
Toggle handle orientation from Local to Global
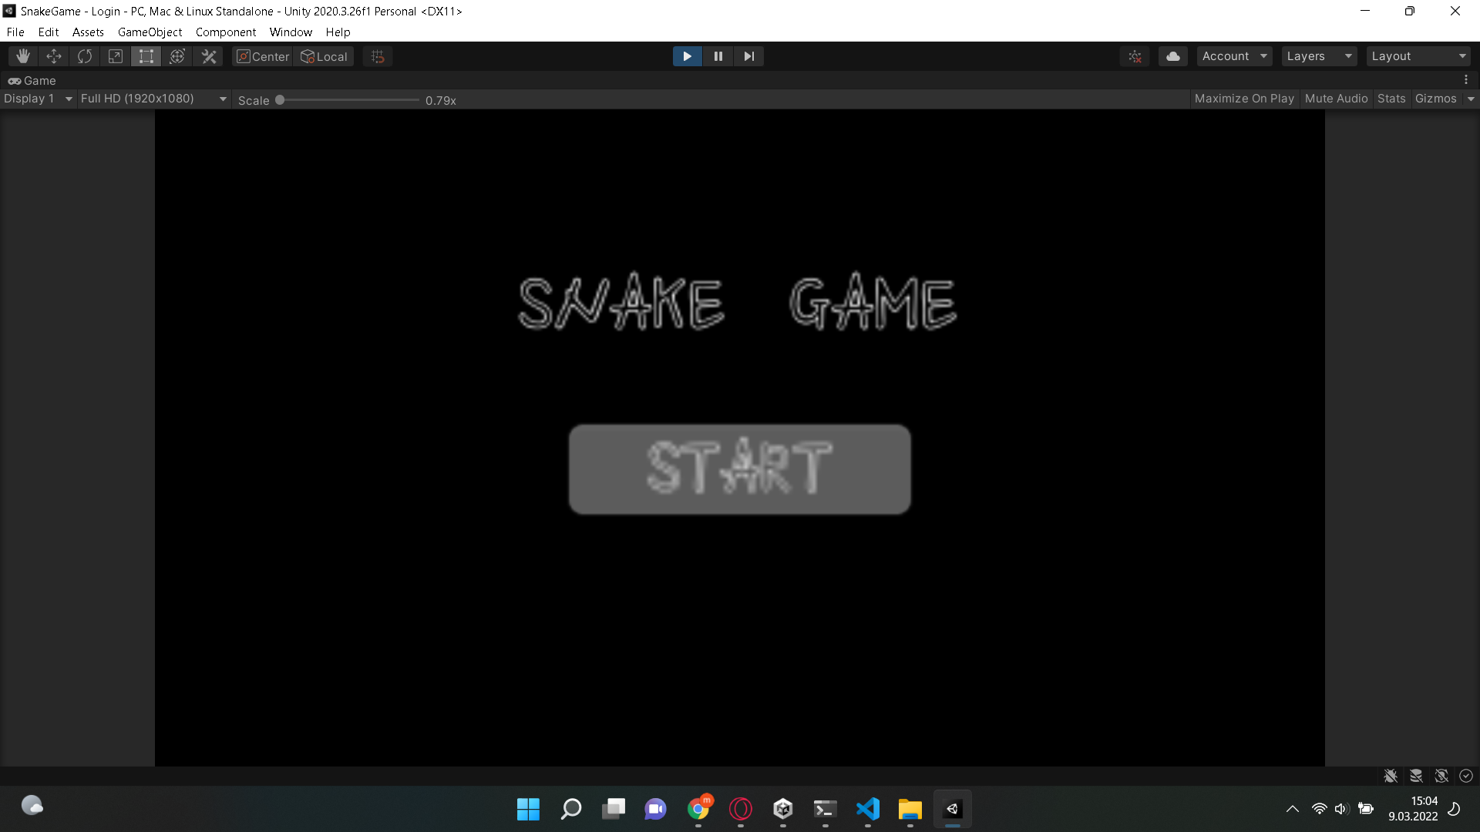(324, 55)
